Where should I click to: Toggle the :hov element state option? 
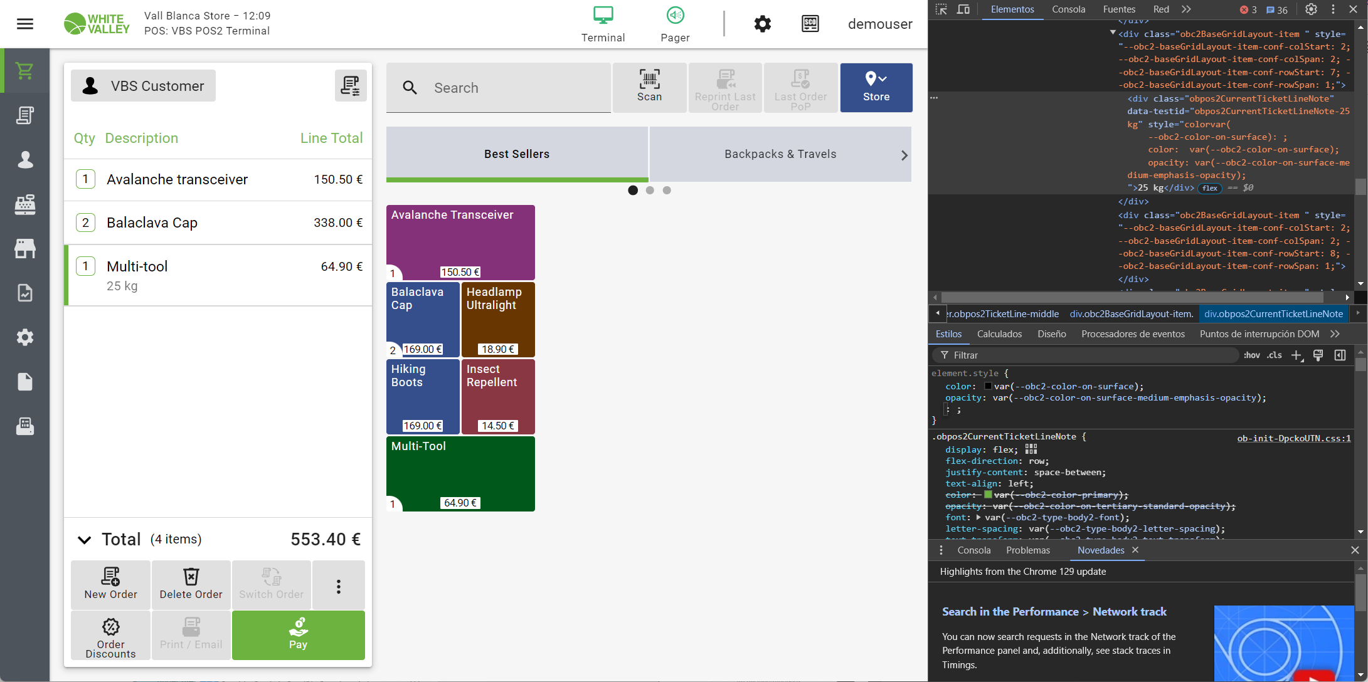[1252, 355]
